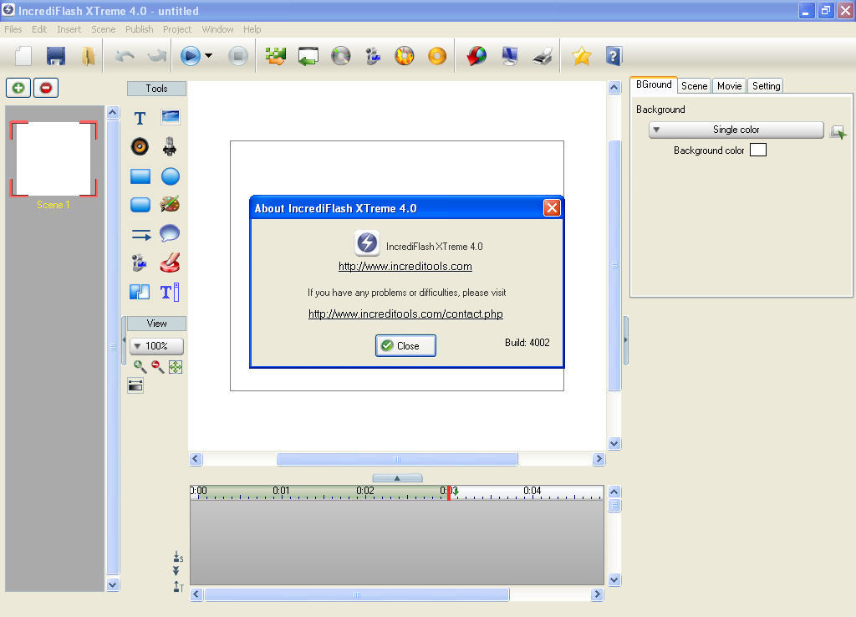Open the dropdown arrow beside Play

click(208, 56)
